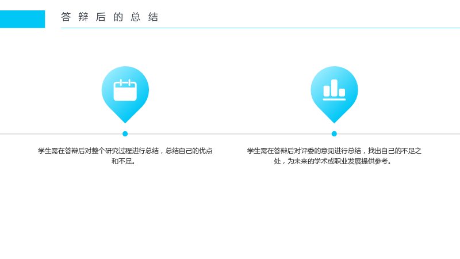Click the character 总 in the title
The image size is (460, 259).
click(136, 17)
